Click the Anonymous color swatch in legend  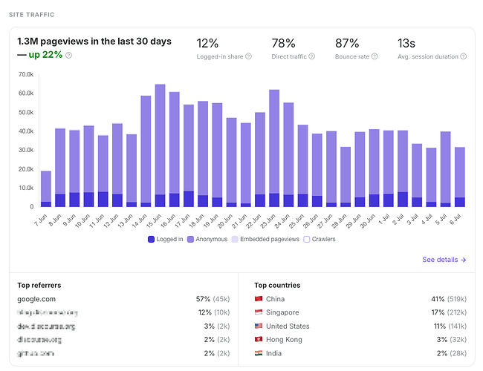[x=190, y=240]
